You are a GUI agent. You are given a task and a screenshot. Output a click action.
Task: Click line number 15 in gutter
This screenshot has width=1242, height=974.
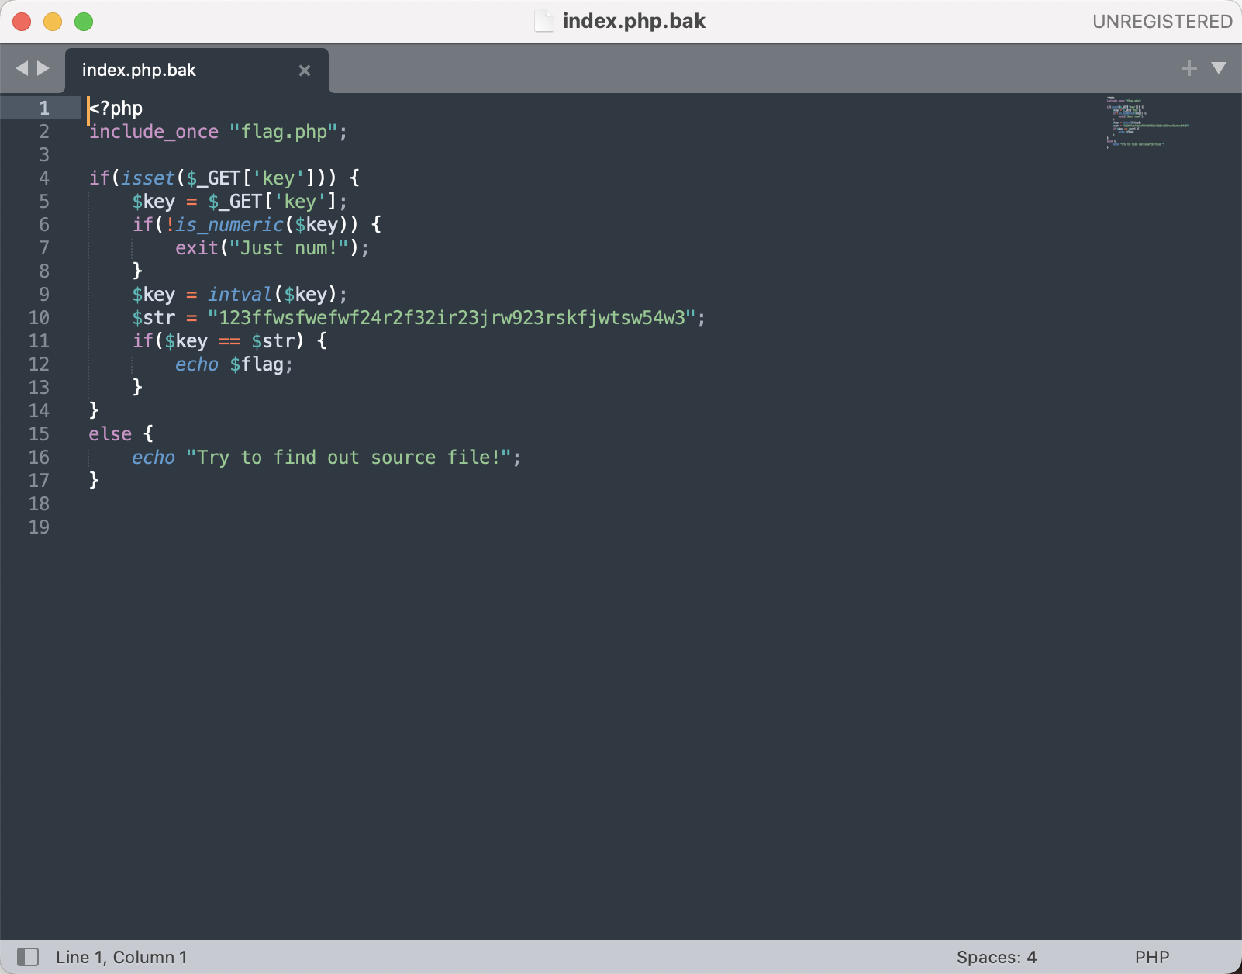(x=39, y=434)
